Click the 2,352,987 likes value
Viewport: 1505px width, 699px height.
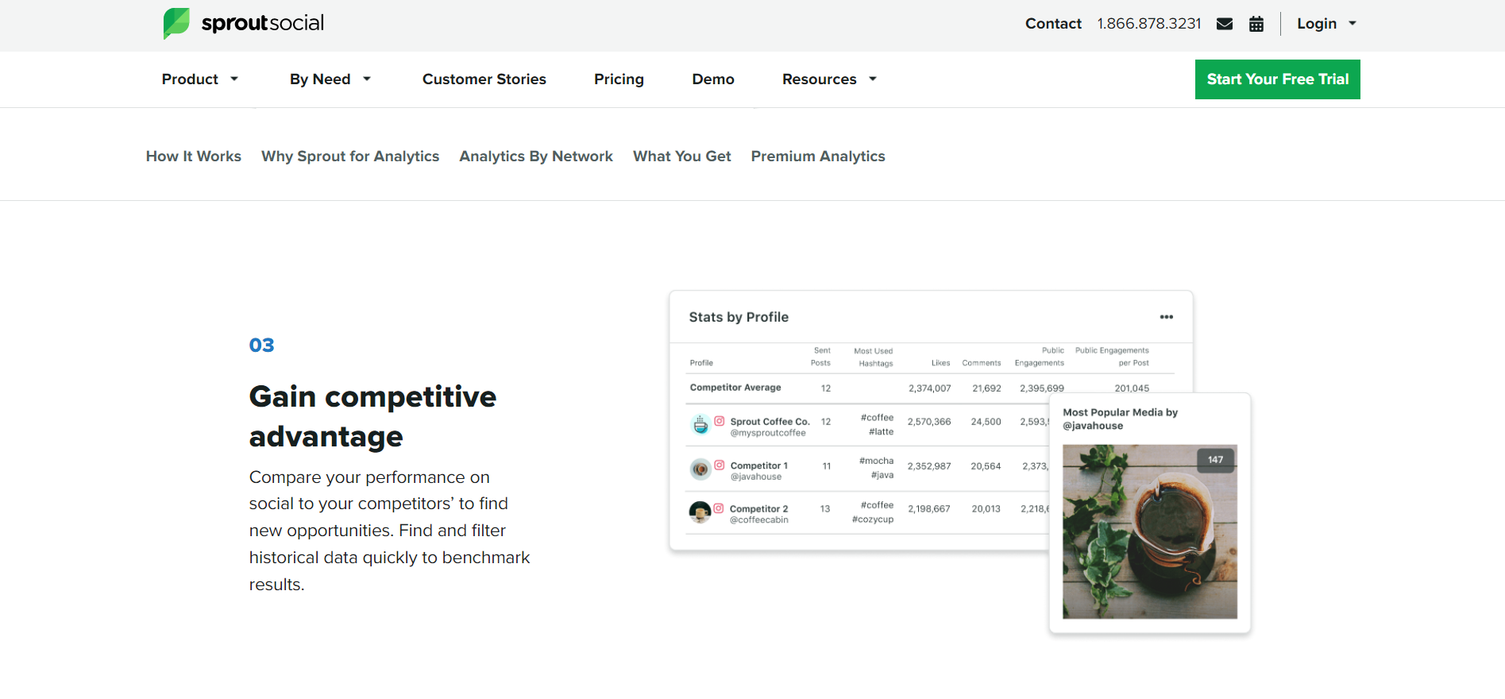click(929, 466)
